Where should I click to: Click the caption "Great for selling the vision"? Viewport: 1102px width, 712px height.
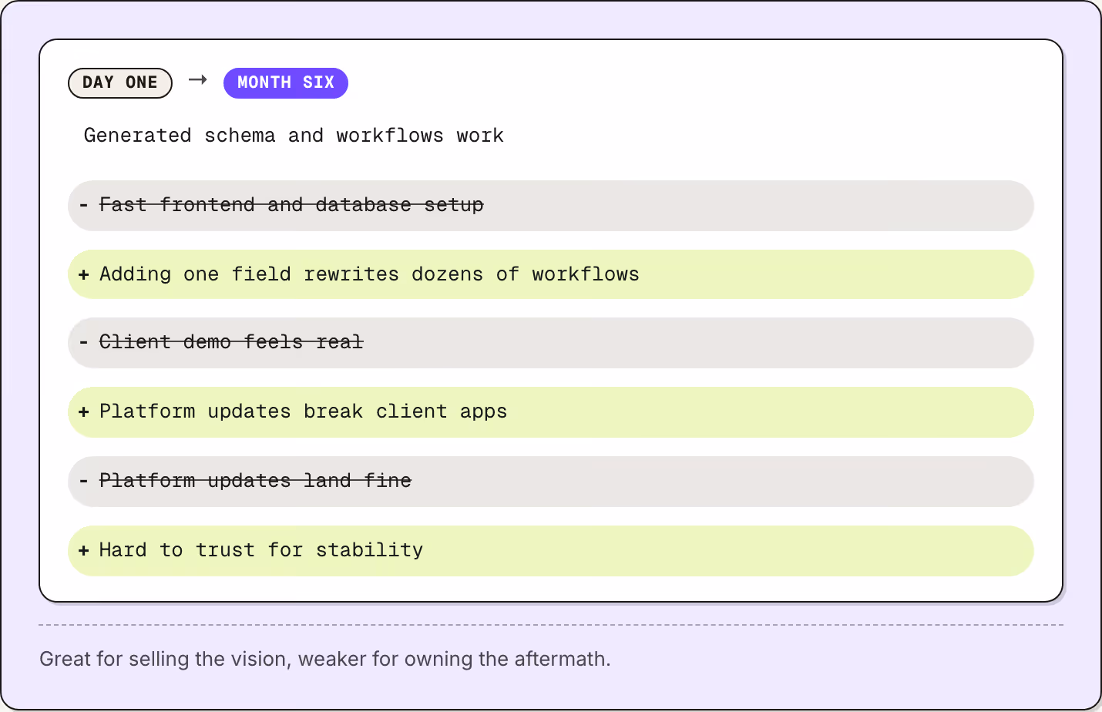pos(165,660)
